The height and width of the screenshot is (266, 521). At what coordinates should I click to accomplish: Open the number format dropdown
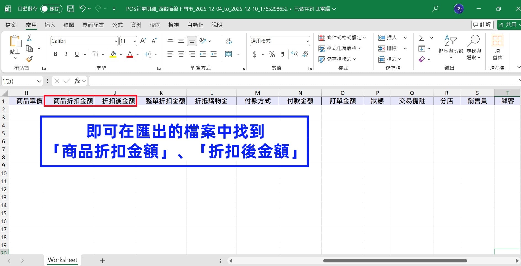(308, 41)
